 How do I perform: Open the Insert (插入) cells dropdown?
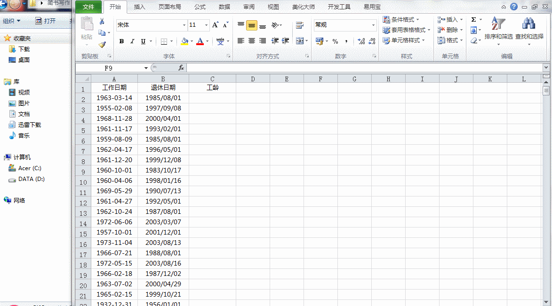(450, 19)
